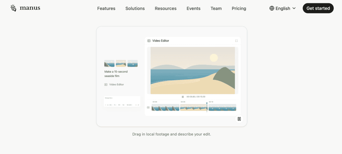Screen dimensions: 342x154
Task: Open the Solutions menu
Action: click(135, 8)
